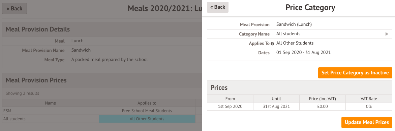The height and width of the screenshot is (131, 395).
Task: Sort by Name column header
Action: 50,103
